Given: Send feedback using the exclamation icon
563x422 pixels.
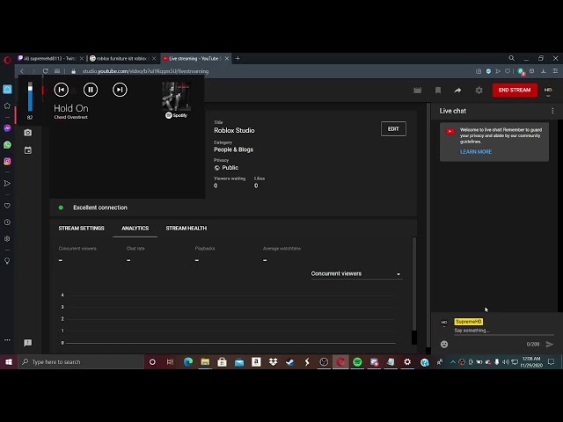Looking at the screenshot, I should [27, 343].
